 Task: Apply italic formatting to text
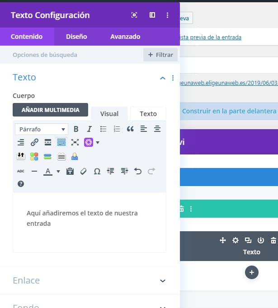pos(90,129)
